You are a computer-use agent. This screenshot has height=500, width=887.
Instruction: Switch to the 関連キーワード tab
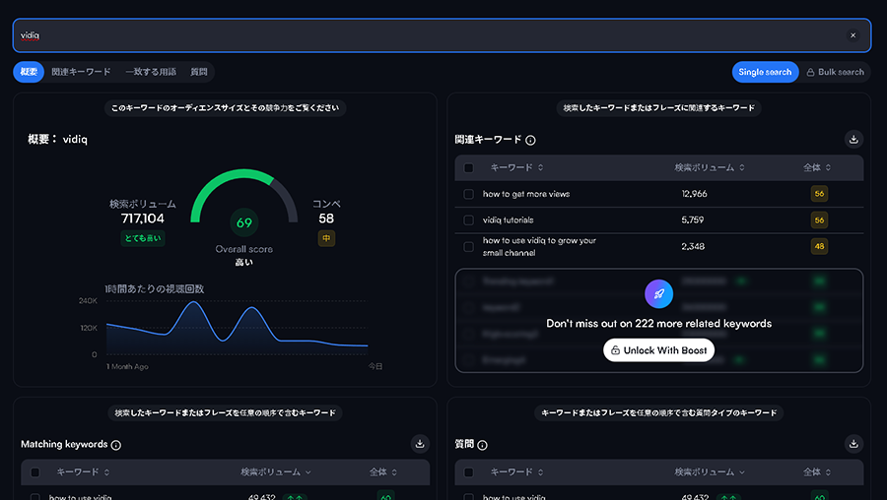coord(81,72)
